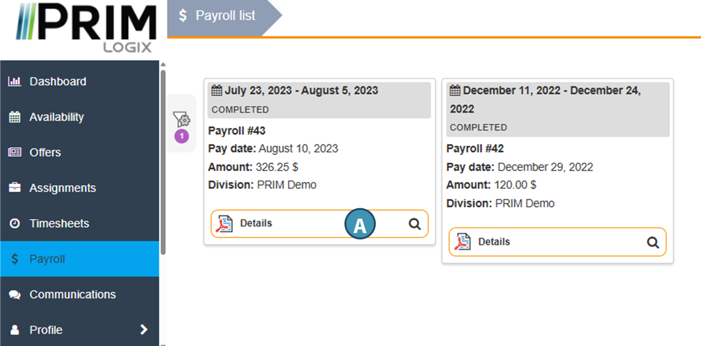Viewport: 701px width, 346px height.
Task: Expand the Profile submenu chevron
Action: pyautogui.click(x=144, y=330)
